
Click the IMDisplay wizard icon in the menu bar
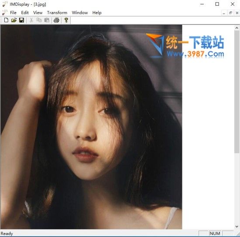5,13
